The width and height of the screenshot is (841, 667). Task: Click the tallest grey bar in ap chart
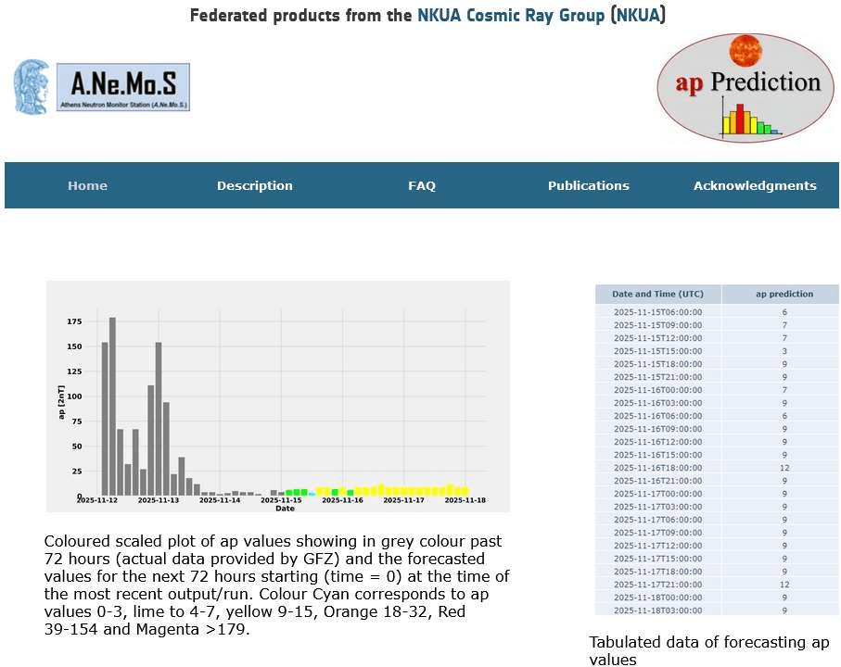(112, 406)
